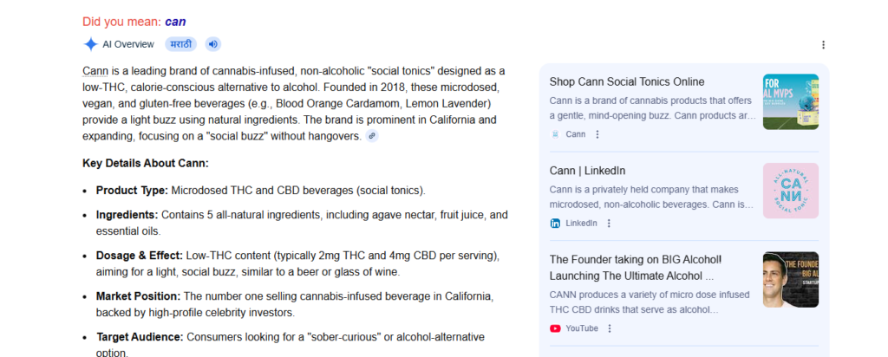Click the 'AI Overview' label
Screen dimensions: 888x357
[128, 44]
